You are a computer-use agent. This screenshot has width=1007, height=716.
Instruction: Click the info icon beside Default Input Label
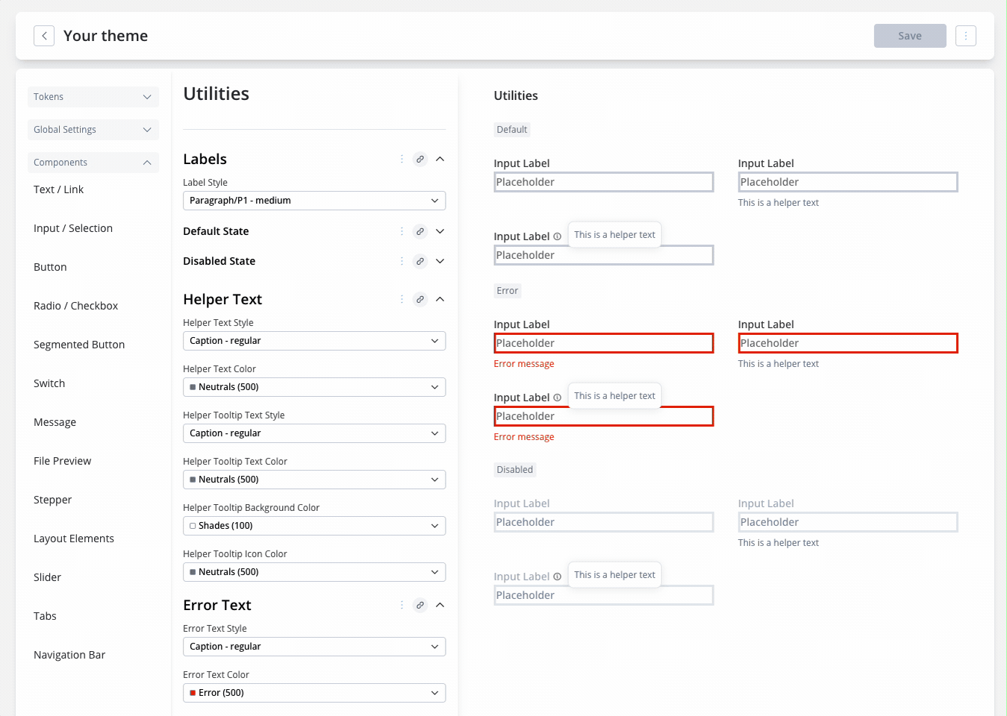[557, 236]
